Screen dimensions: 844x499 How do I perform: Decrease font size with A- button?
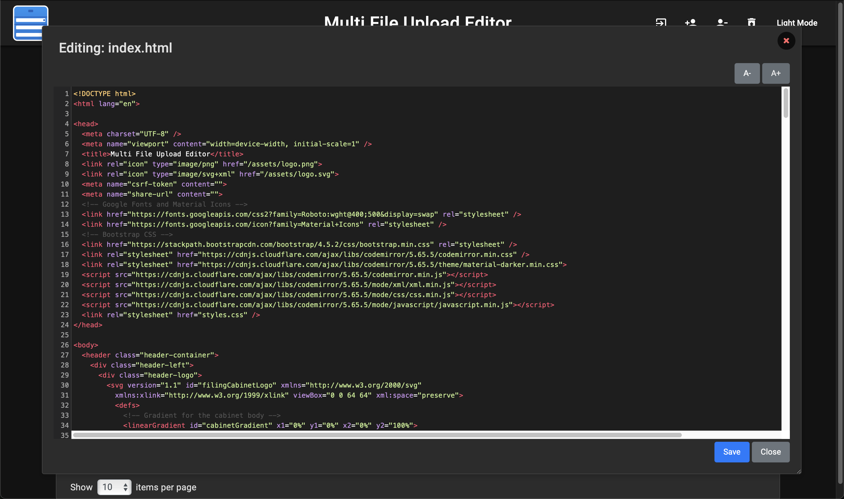click(747, 73)
